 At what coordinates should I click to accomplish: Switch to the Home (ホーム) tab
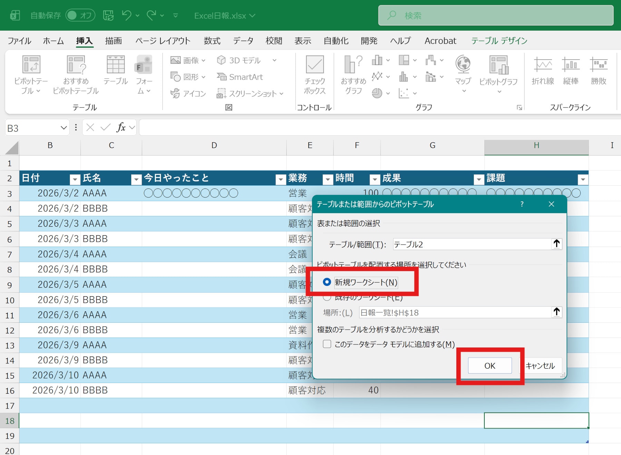coord(53,41)
